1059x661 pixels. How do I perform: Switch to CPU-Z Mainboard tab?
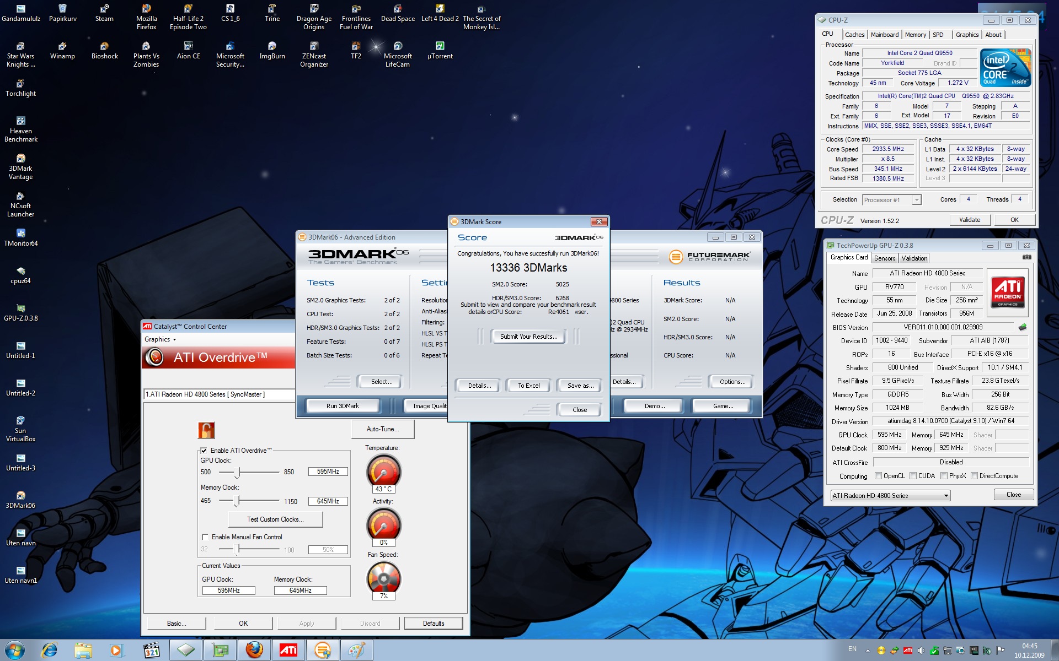(x=885, y=35)
